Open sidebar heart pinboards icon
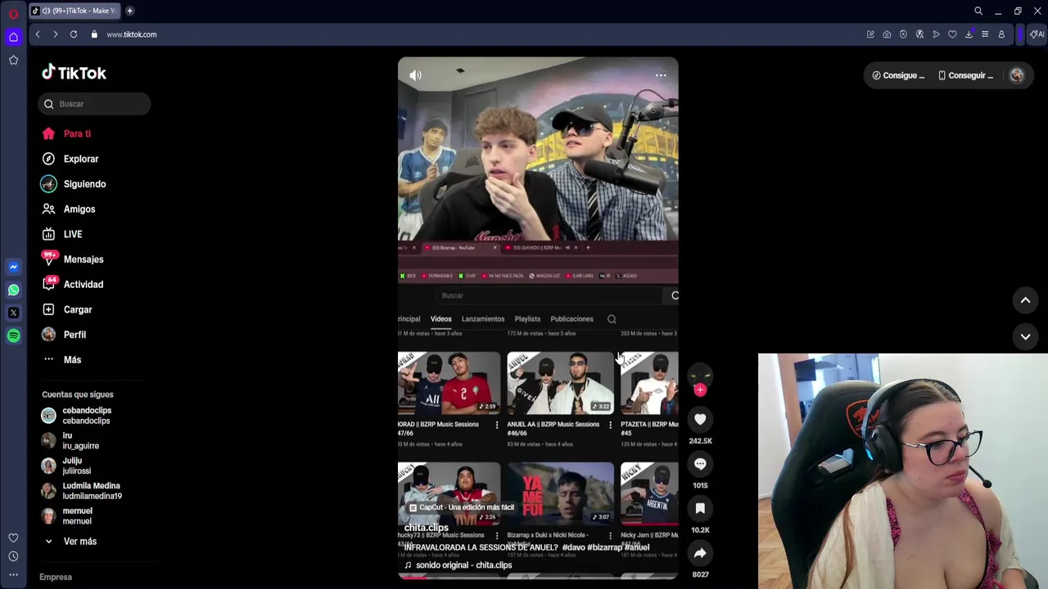Image resolution: width=1048 pixels, height=589 pixels. point(13,537)
